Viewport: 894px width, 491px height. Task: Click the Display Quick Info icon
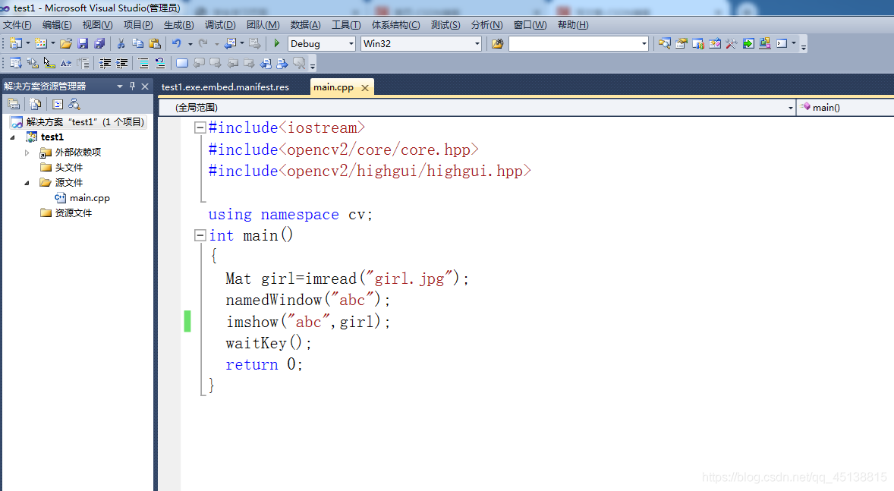pyautogui.click(x=49, y=63)
